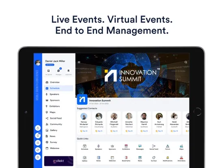Open the hamburger menu on event banner
224x168 pixels.
click(x=79, y=62)
